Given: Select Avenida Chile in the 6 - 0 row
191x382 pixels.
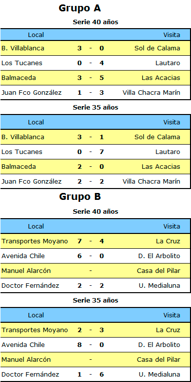Looking at the screenshot, I should pos(23,256).
